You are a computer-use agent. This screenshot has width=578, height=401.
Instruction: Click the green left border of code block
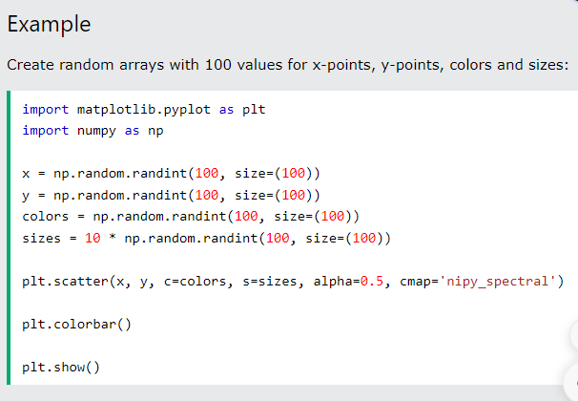coord(8,238)
